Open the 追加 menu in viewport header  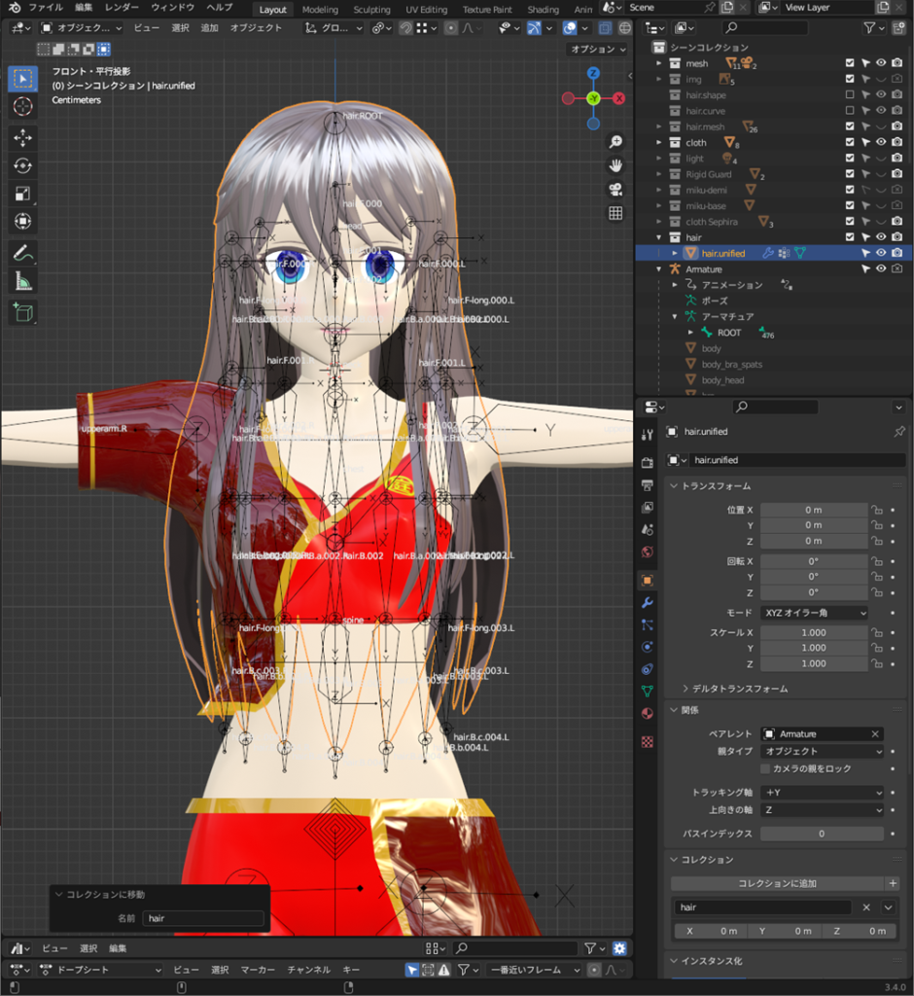point(210,28)
